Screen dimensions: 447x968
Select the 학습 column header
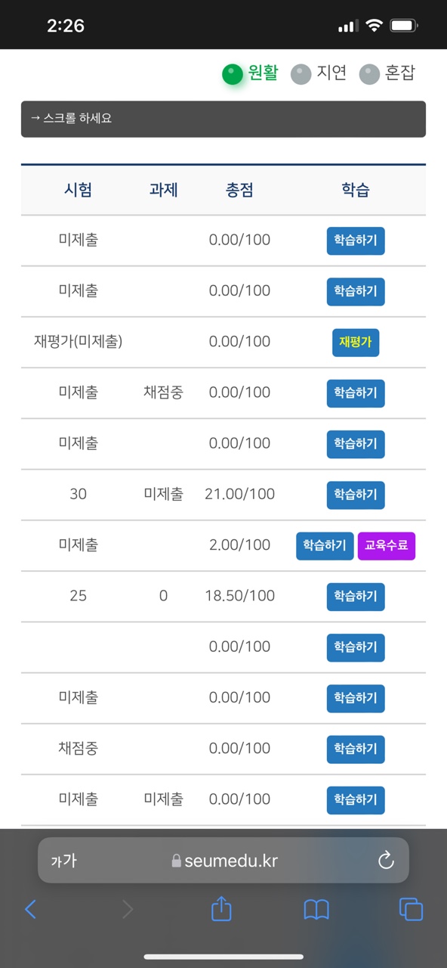355,190
